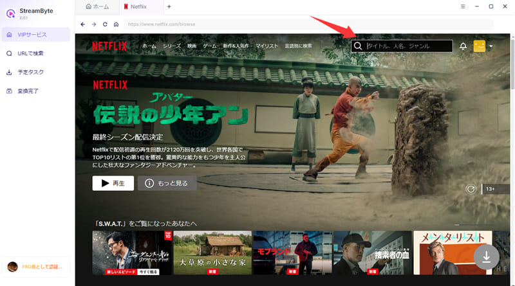Click the replay trailer circle icon
Screen dimensions: 515x286
[471, 189]
